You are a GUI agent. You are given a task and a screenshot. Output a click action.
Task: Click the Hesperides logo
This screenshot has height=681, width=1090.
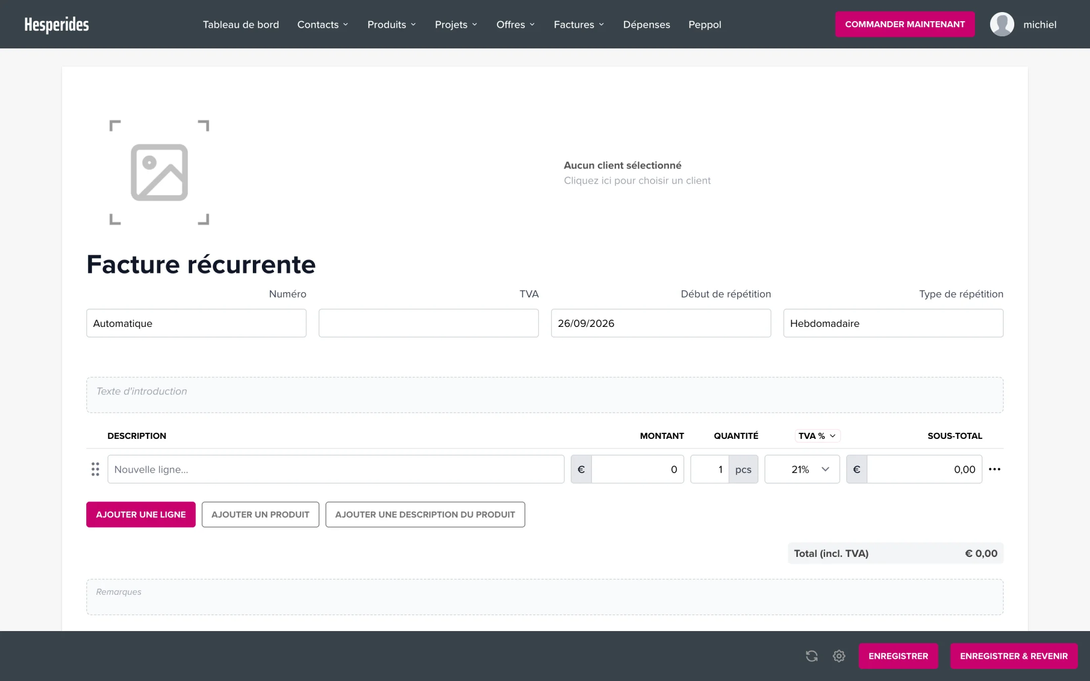point(57,24)
